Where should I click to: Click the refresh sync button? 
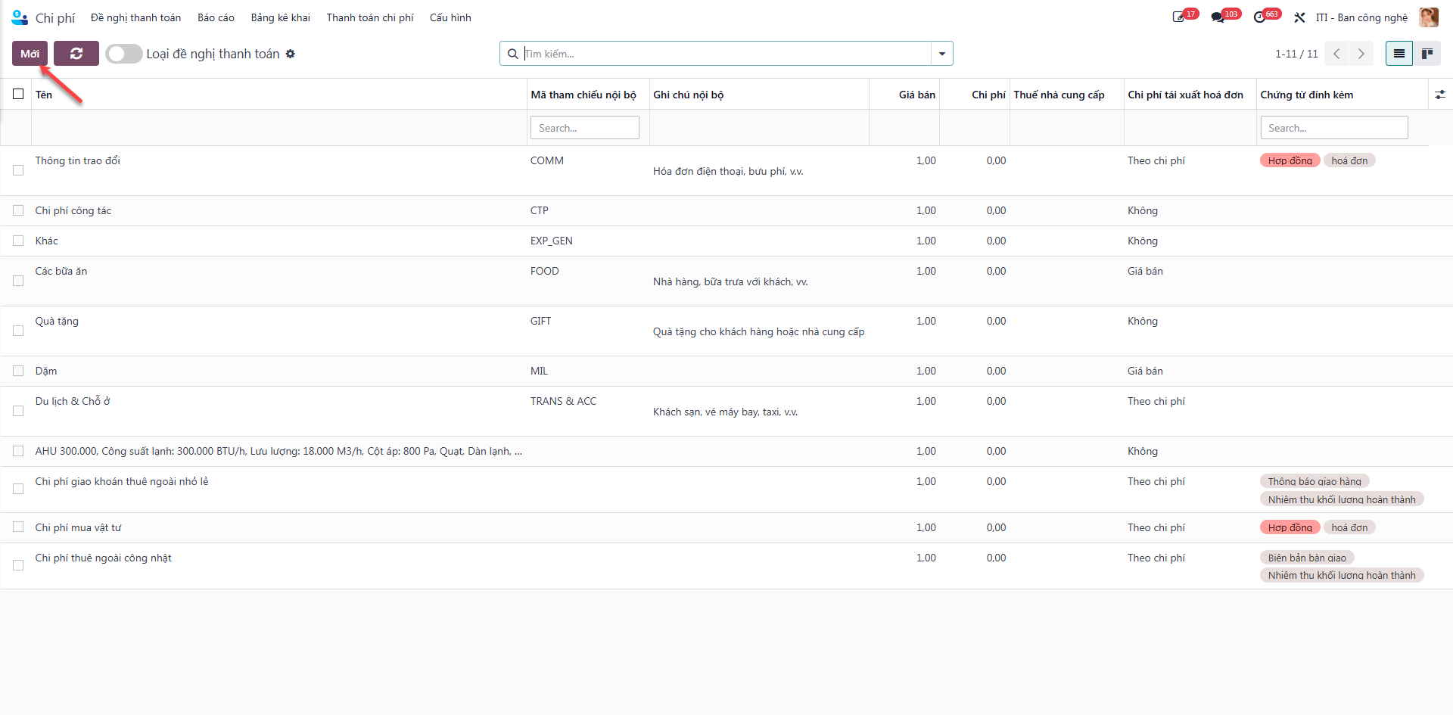(76, 54)
